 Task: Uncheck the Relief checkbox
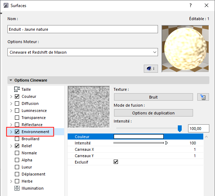click(17, 146)
